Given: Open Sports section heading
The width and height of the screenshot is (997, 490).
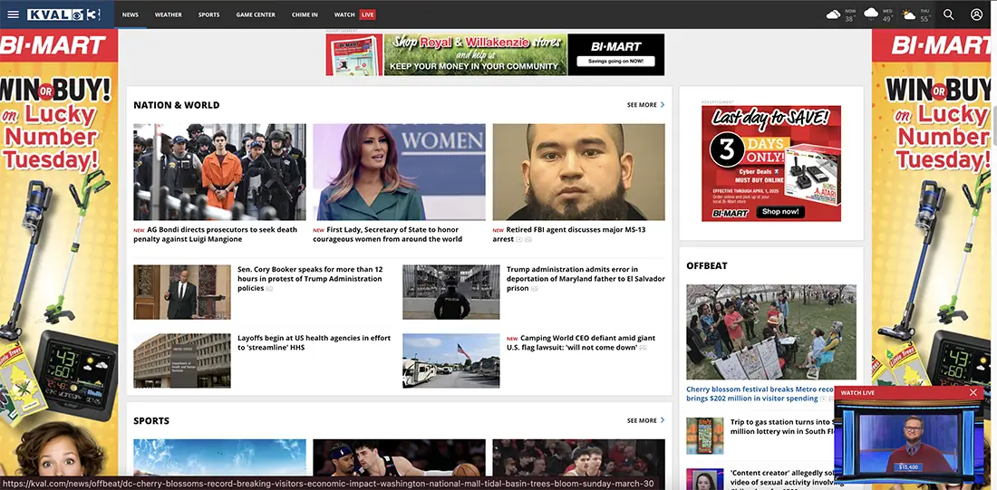Looking at the screenshot, I should 151,421.
